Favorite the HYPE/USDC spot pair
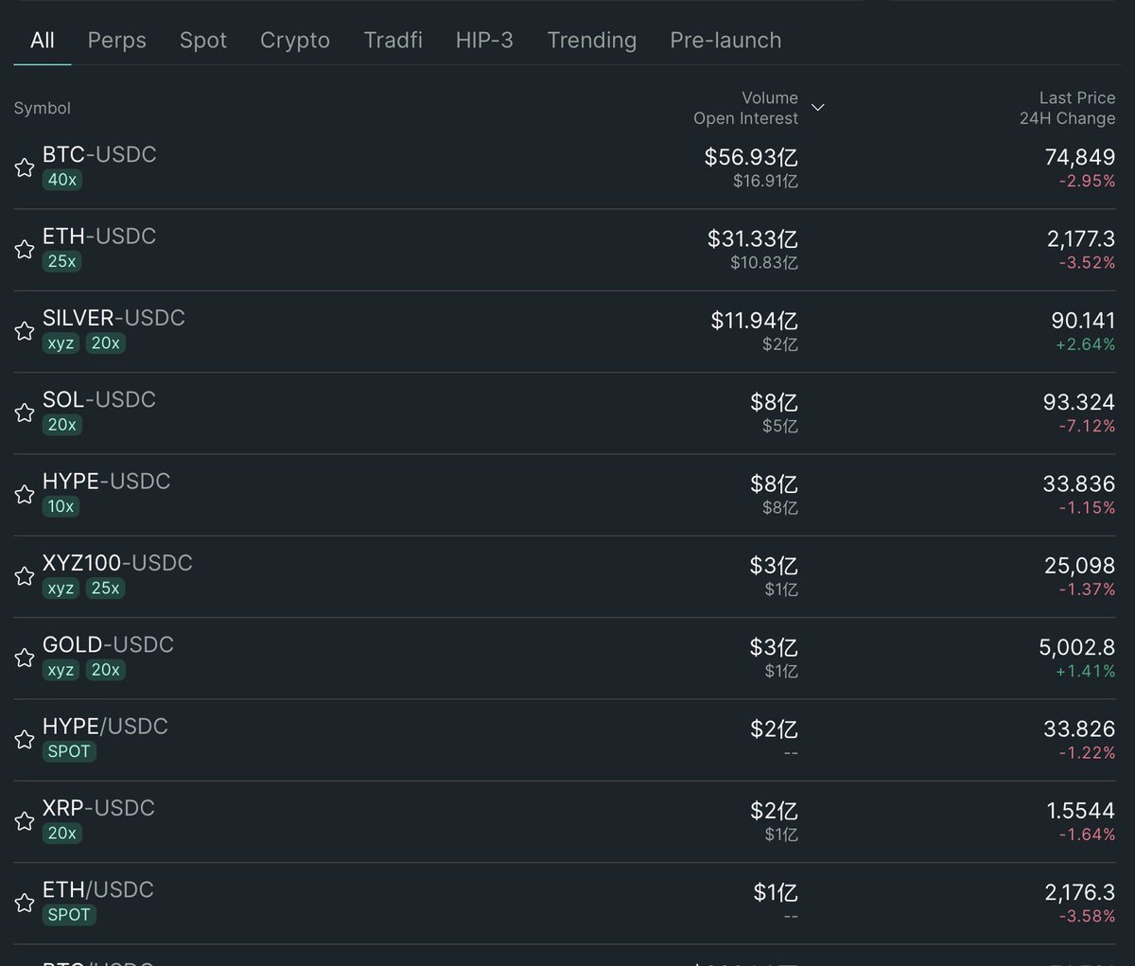 25,739
